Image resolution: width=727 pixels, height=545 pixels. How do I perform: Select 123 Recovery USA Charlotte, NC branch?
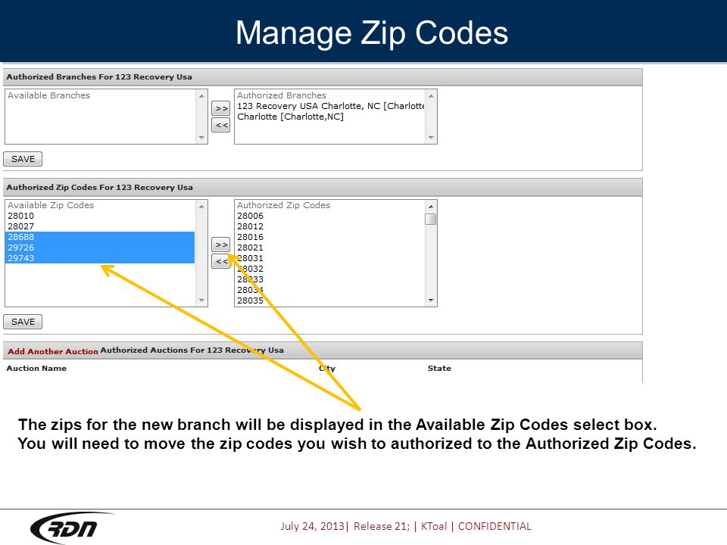point(329,106)
